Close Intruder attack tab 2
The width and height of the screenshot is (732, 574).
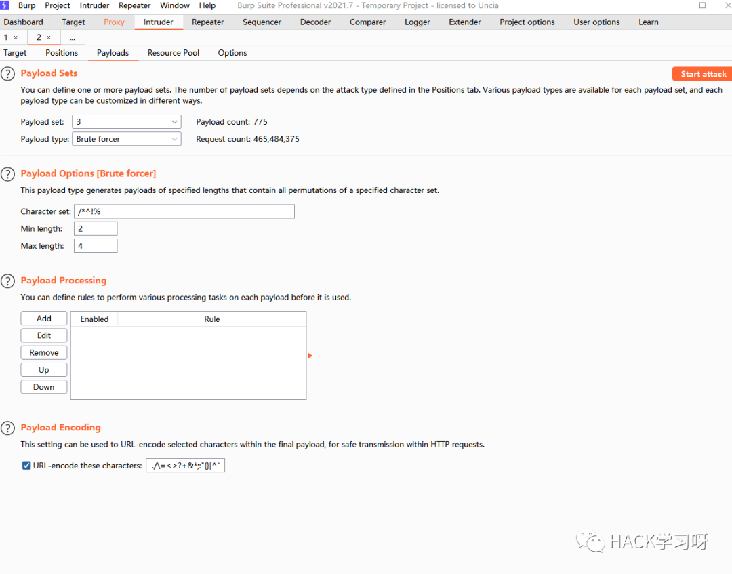coord(49,37)
